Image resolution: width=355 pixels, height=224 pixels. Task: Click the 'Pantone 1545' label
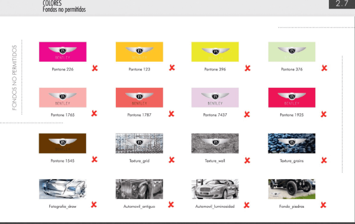click(x=62, y=161)
